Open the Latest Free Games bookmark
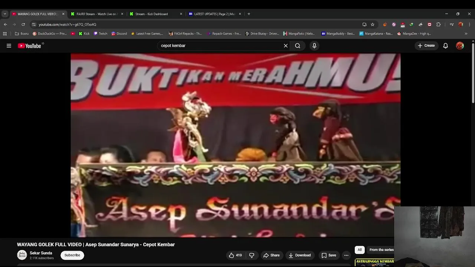Viewport: 475px width, 267px height. pyautogui.click(x=147, y=34)
